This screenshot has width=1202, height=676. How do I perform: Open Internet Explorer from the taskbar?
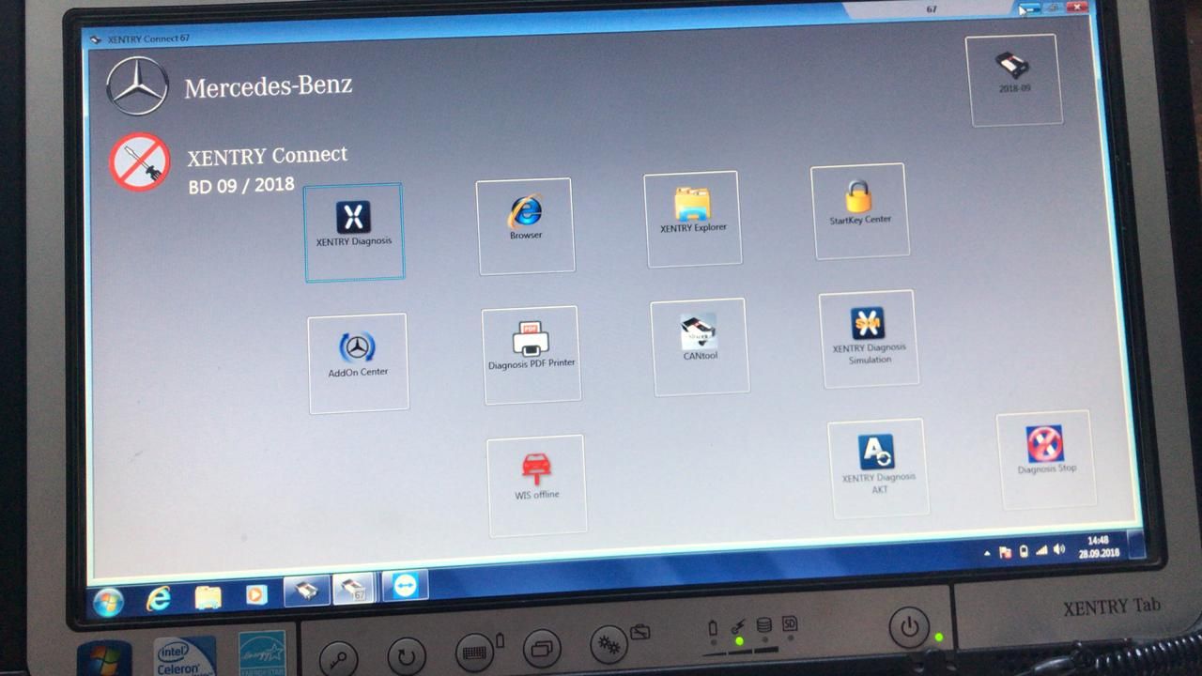pos(158,598)
